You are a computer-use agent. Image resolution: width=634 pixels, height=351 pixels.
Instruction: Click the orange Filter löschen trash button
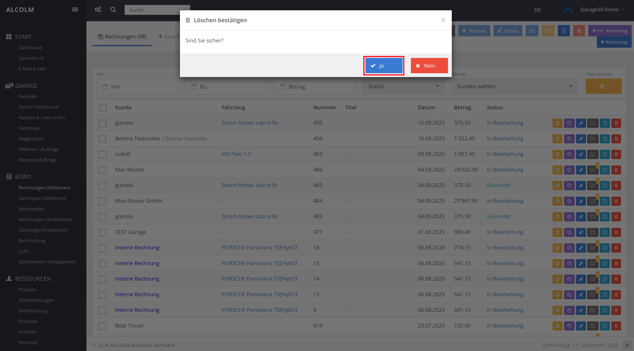[x=603, y=87]
